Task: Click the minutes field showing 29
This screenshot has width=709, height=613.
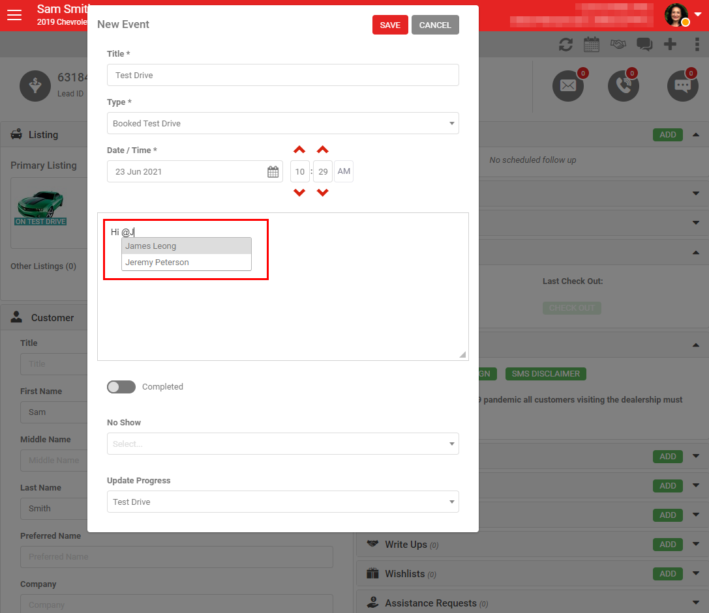Action: point(323,172)
